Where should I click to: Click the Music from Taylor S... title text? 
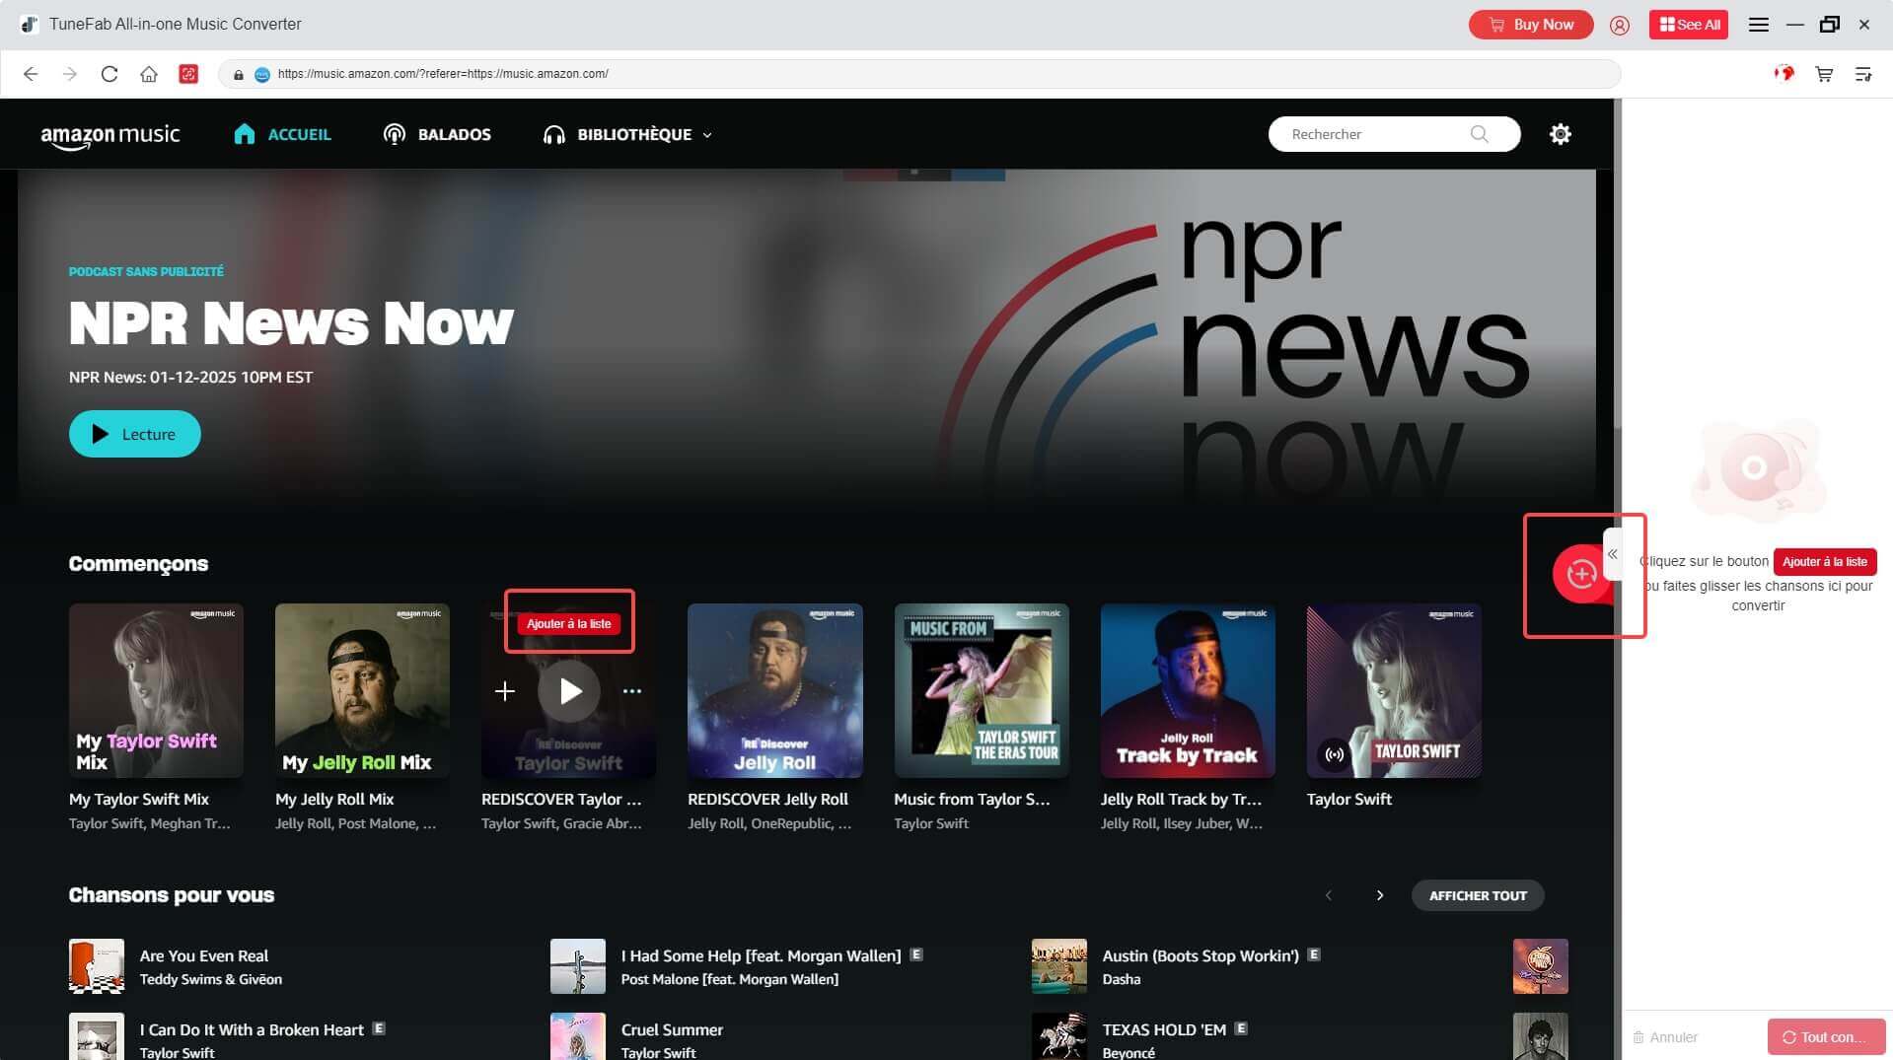point(972,799)
